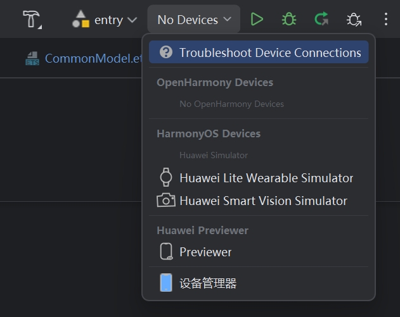Click the green Run button

(x=257, y=20)
